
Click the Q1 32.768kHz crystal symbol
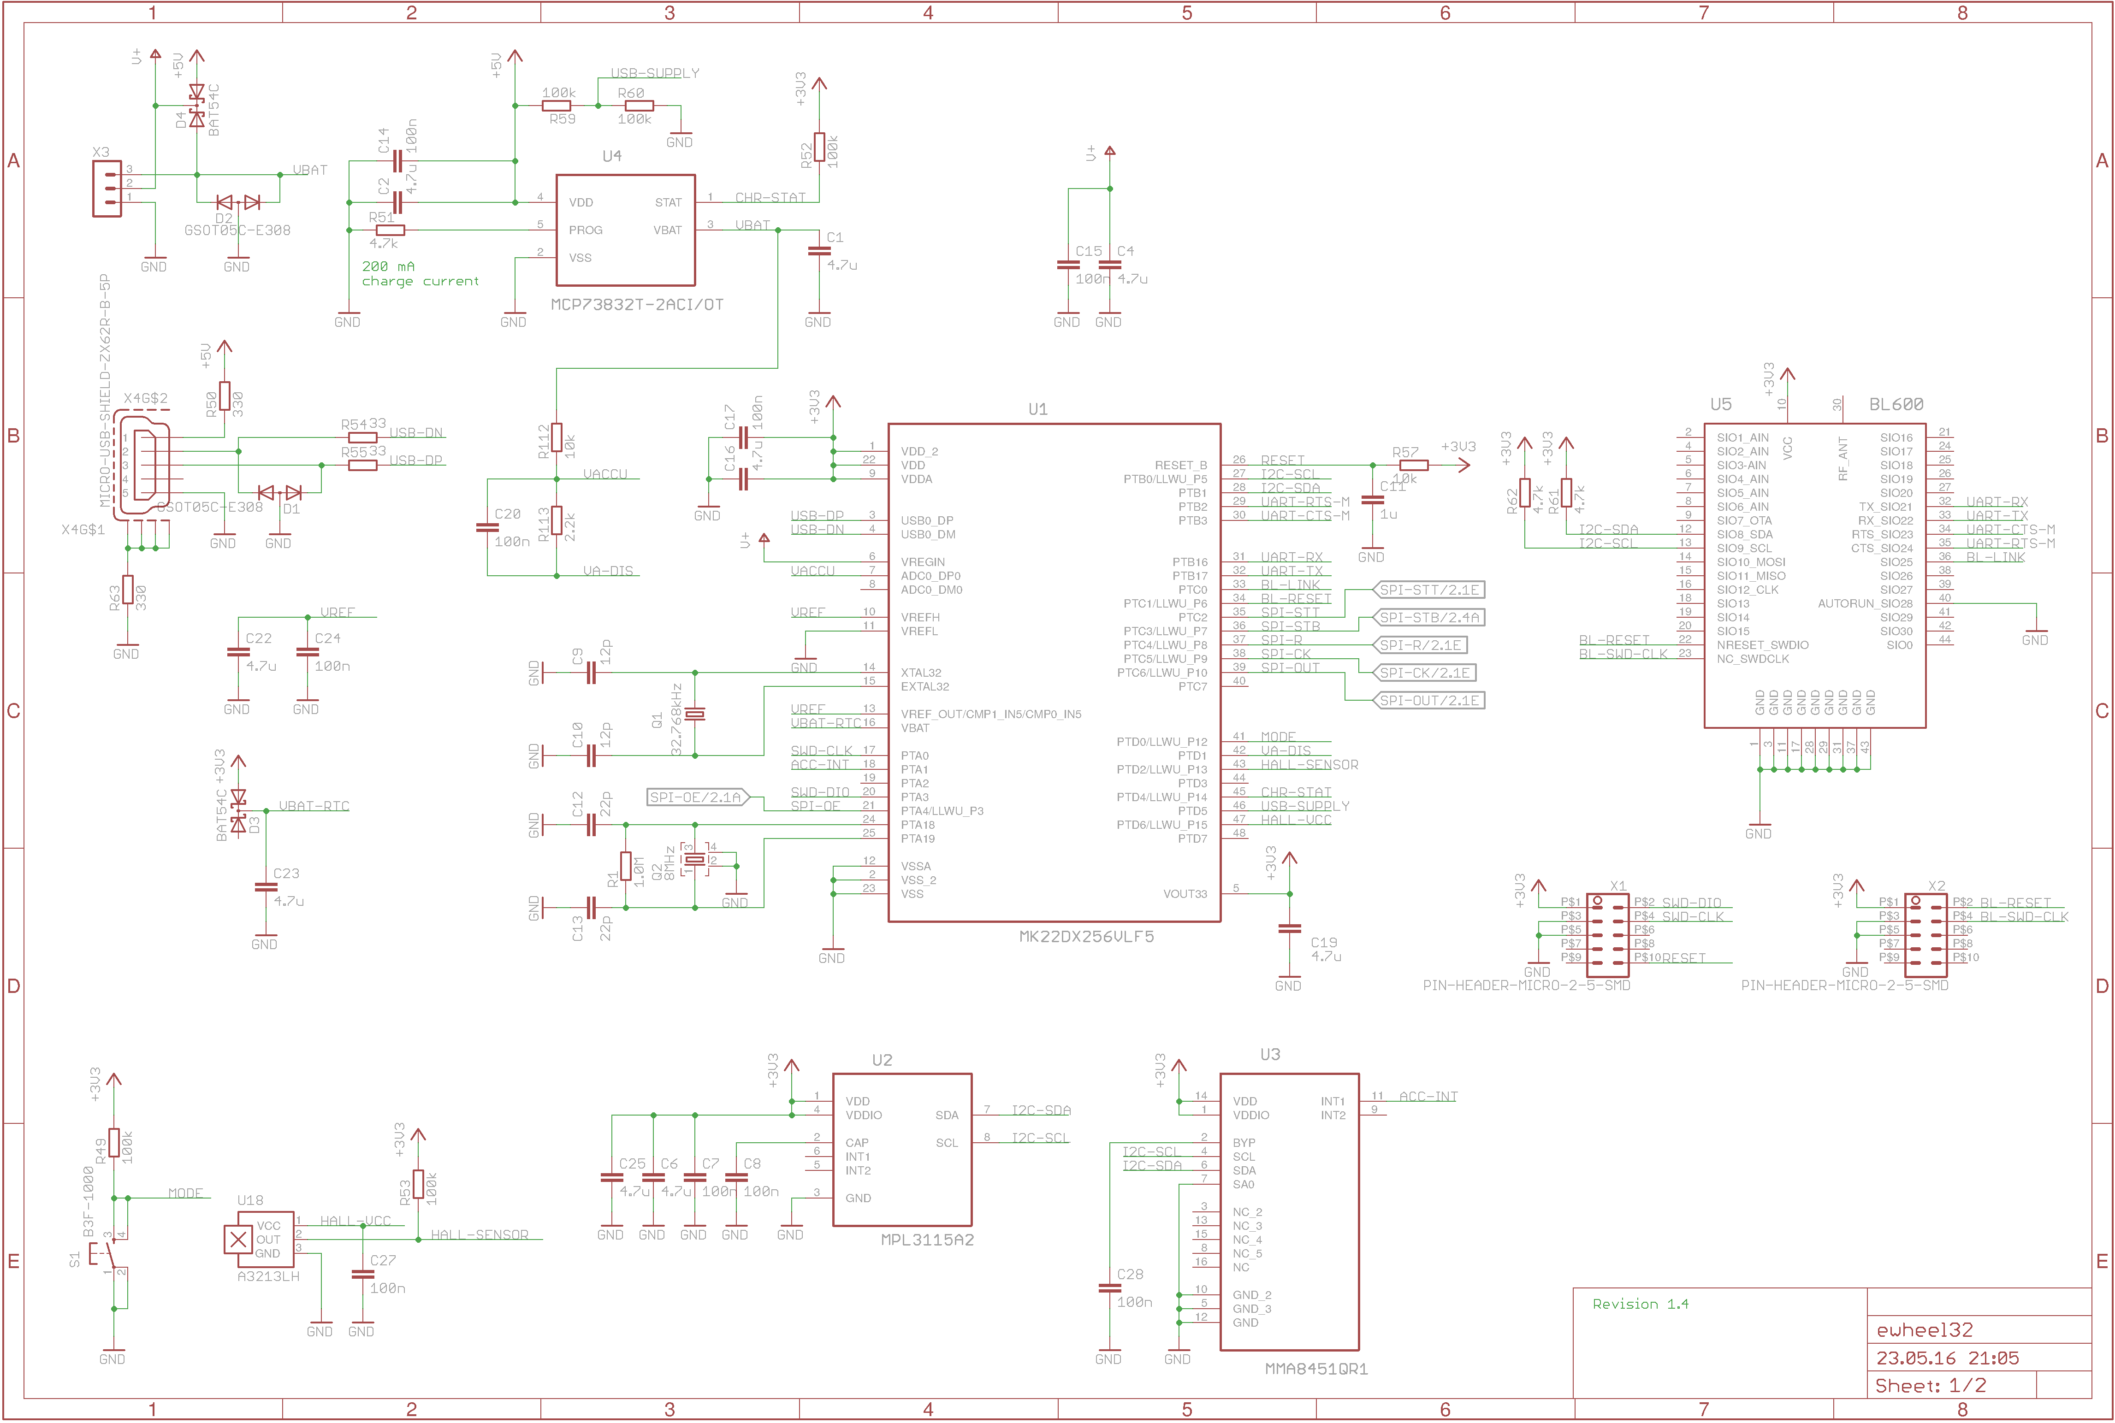(x=695, y=714)
